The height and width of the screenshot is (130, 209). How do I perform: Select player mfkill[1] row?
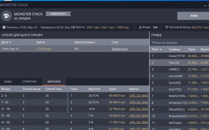point(179,69)
